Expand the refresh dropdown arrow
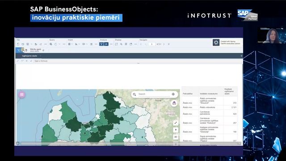Viewport: 286px width, 161px height. coord(59,44)
